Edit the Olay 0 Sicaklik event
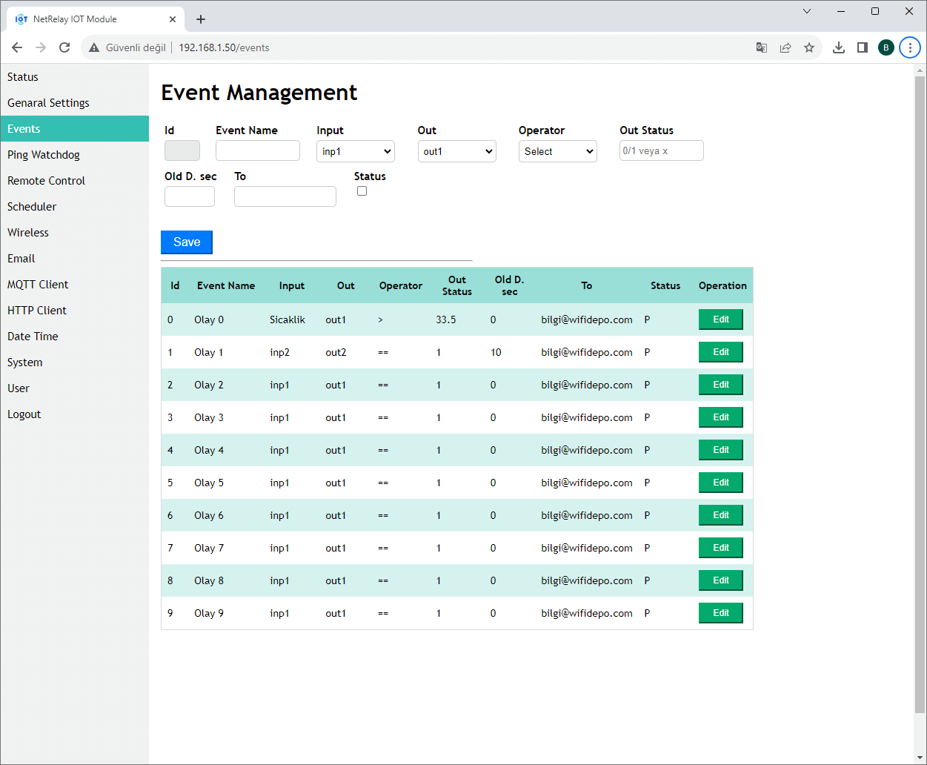Screen dimensions: 927x765 tap(720, 319)
